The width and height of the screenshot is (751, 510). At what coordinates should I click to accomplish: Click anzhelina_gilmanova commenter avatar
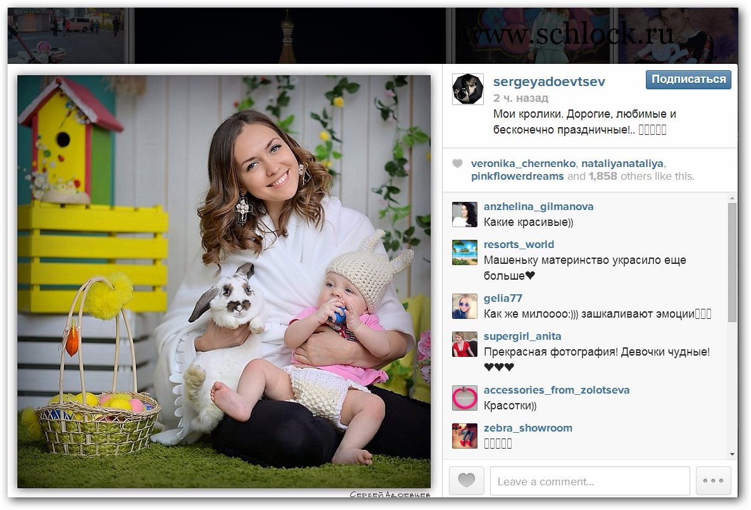pos(465,215)
